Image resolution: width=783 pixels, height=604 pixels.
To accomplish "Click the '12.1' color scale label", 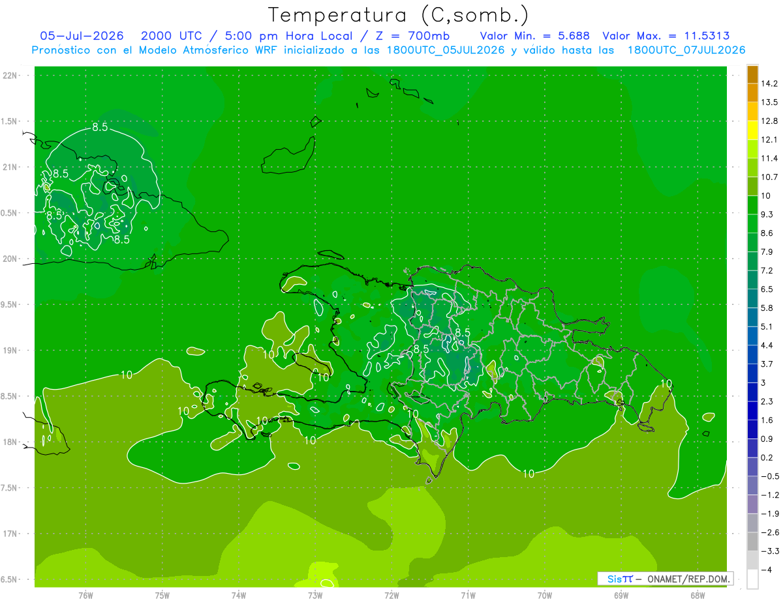I will pos(769,139).
